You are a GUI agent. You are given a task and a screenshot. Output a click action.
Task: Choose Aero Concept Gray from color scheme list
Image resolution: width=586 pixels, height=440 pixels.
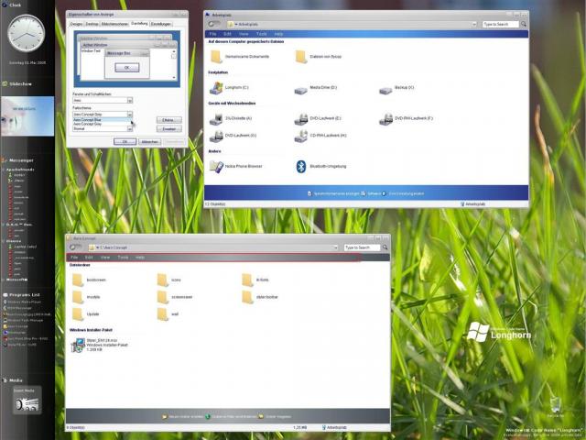[x=102, y=124]
